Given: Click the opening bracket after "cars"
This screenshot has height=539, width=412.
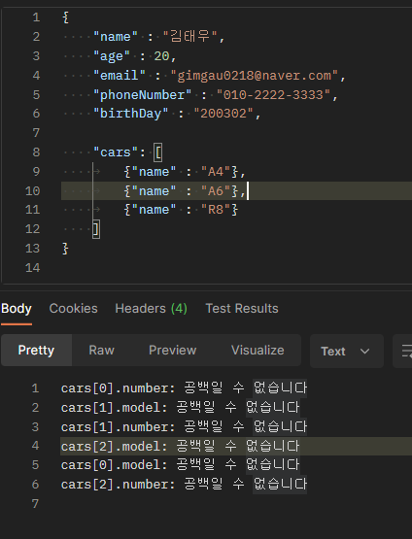Looking at the screenshot, I should (157, 152).
